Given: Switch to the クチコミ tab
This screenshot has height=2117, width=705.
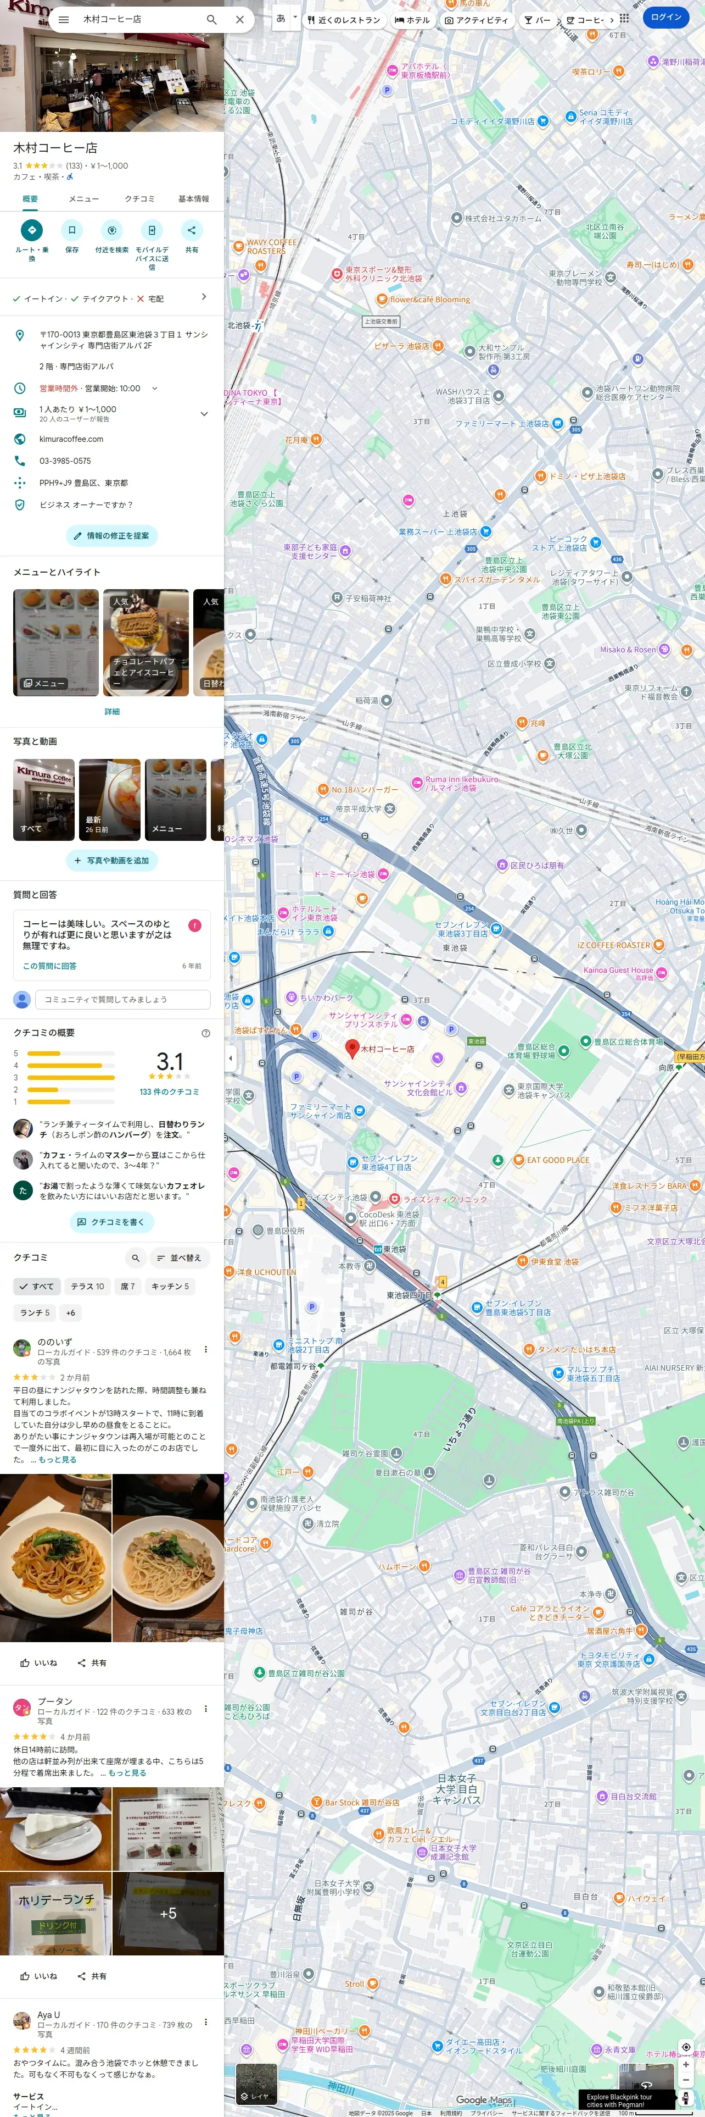Looking at the screenshot, I should pos(139,199).
